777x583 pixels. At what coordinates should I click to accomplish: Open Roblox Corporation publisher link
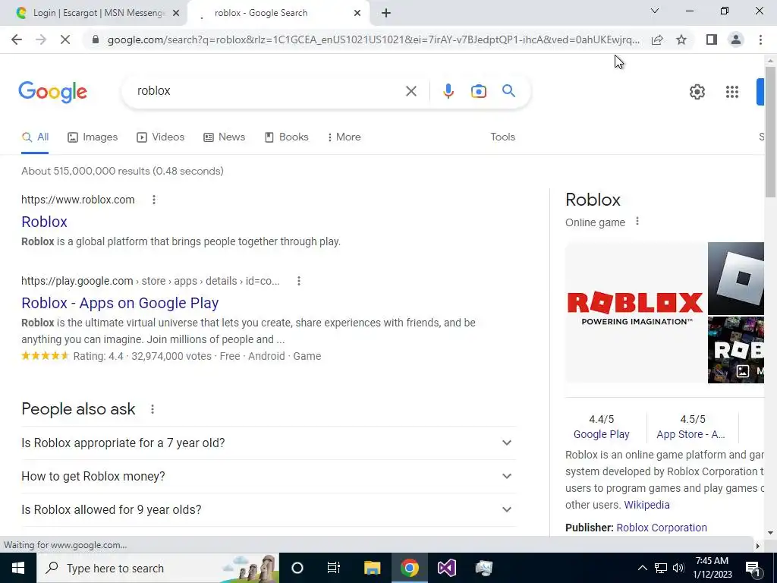tap(662, 528)
